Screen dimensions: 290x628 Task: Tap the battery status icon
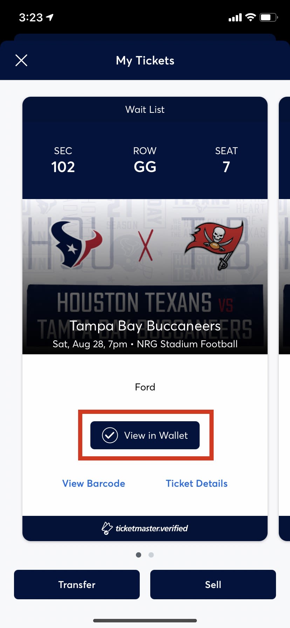tap(268, 17)
